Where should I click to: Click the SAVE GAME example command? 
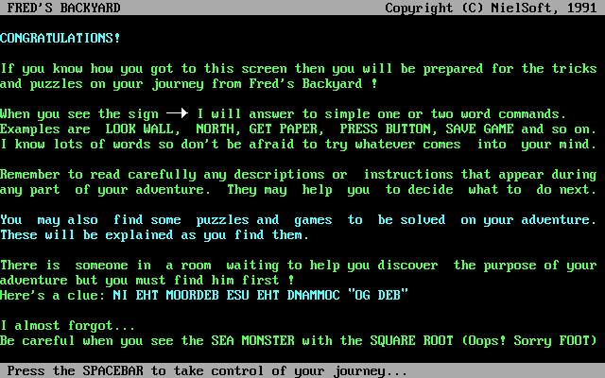(479, 129)
